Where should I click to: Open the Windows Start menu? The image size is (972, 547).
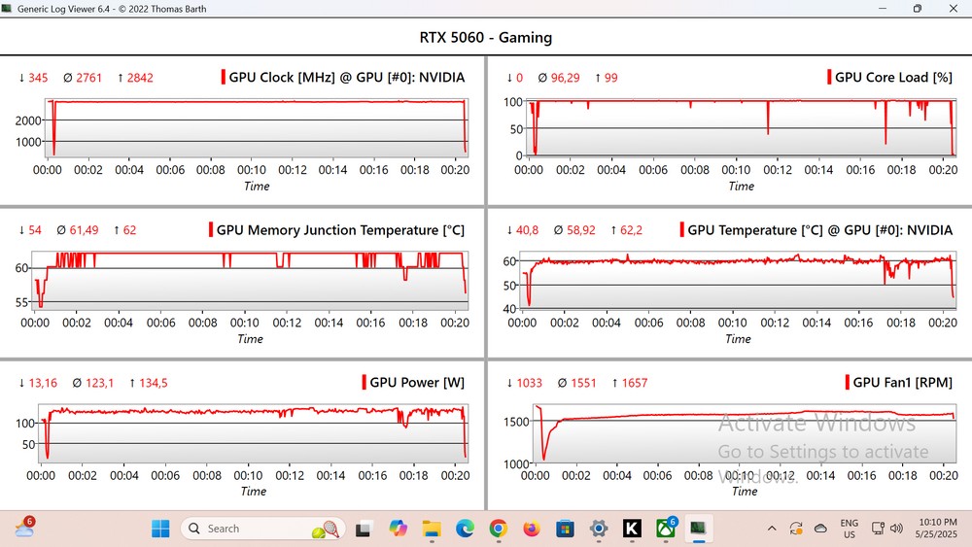click(159, 529)
